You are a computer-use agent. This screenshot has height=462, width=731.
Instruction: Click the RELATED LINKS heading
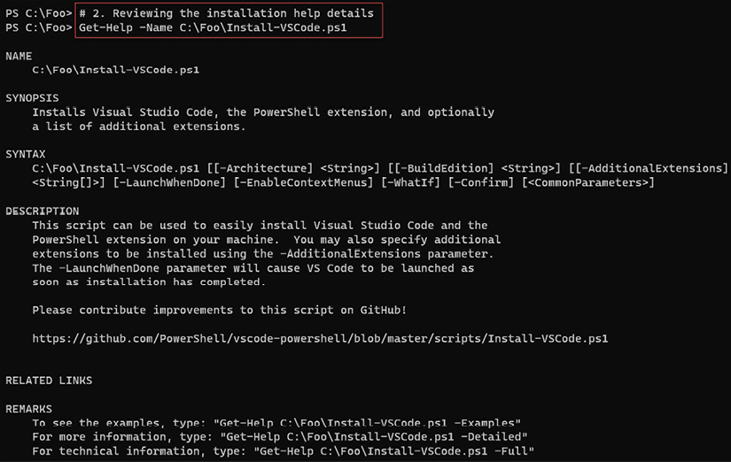coord(49,381)
